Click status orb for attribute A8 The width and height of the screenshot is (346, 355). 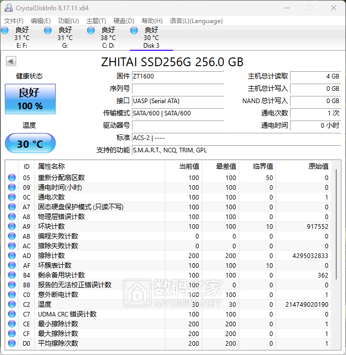tap(12, 216)
